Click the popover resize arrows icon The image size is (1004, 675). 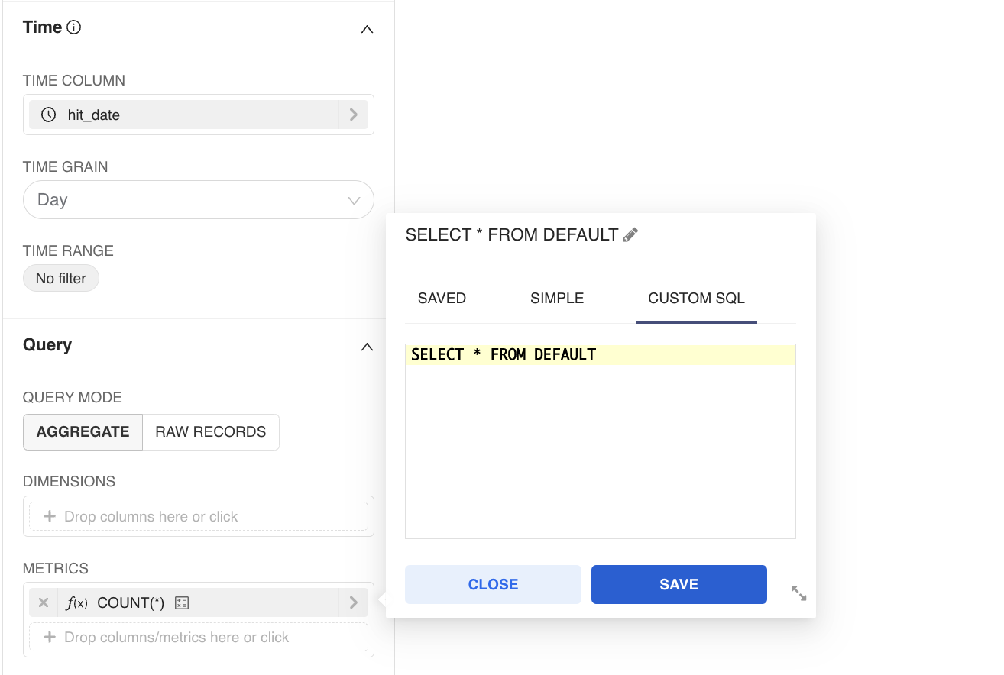(x=798, y=593)
